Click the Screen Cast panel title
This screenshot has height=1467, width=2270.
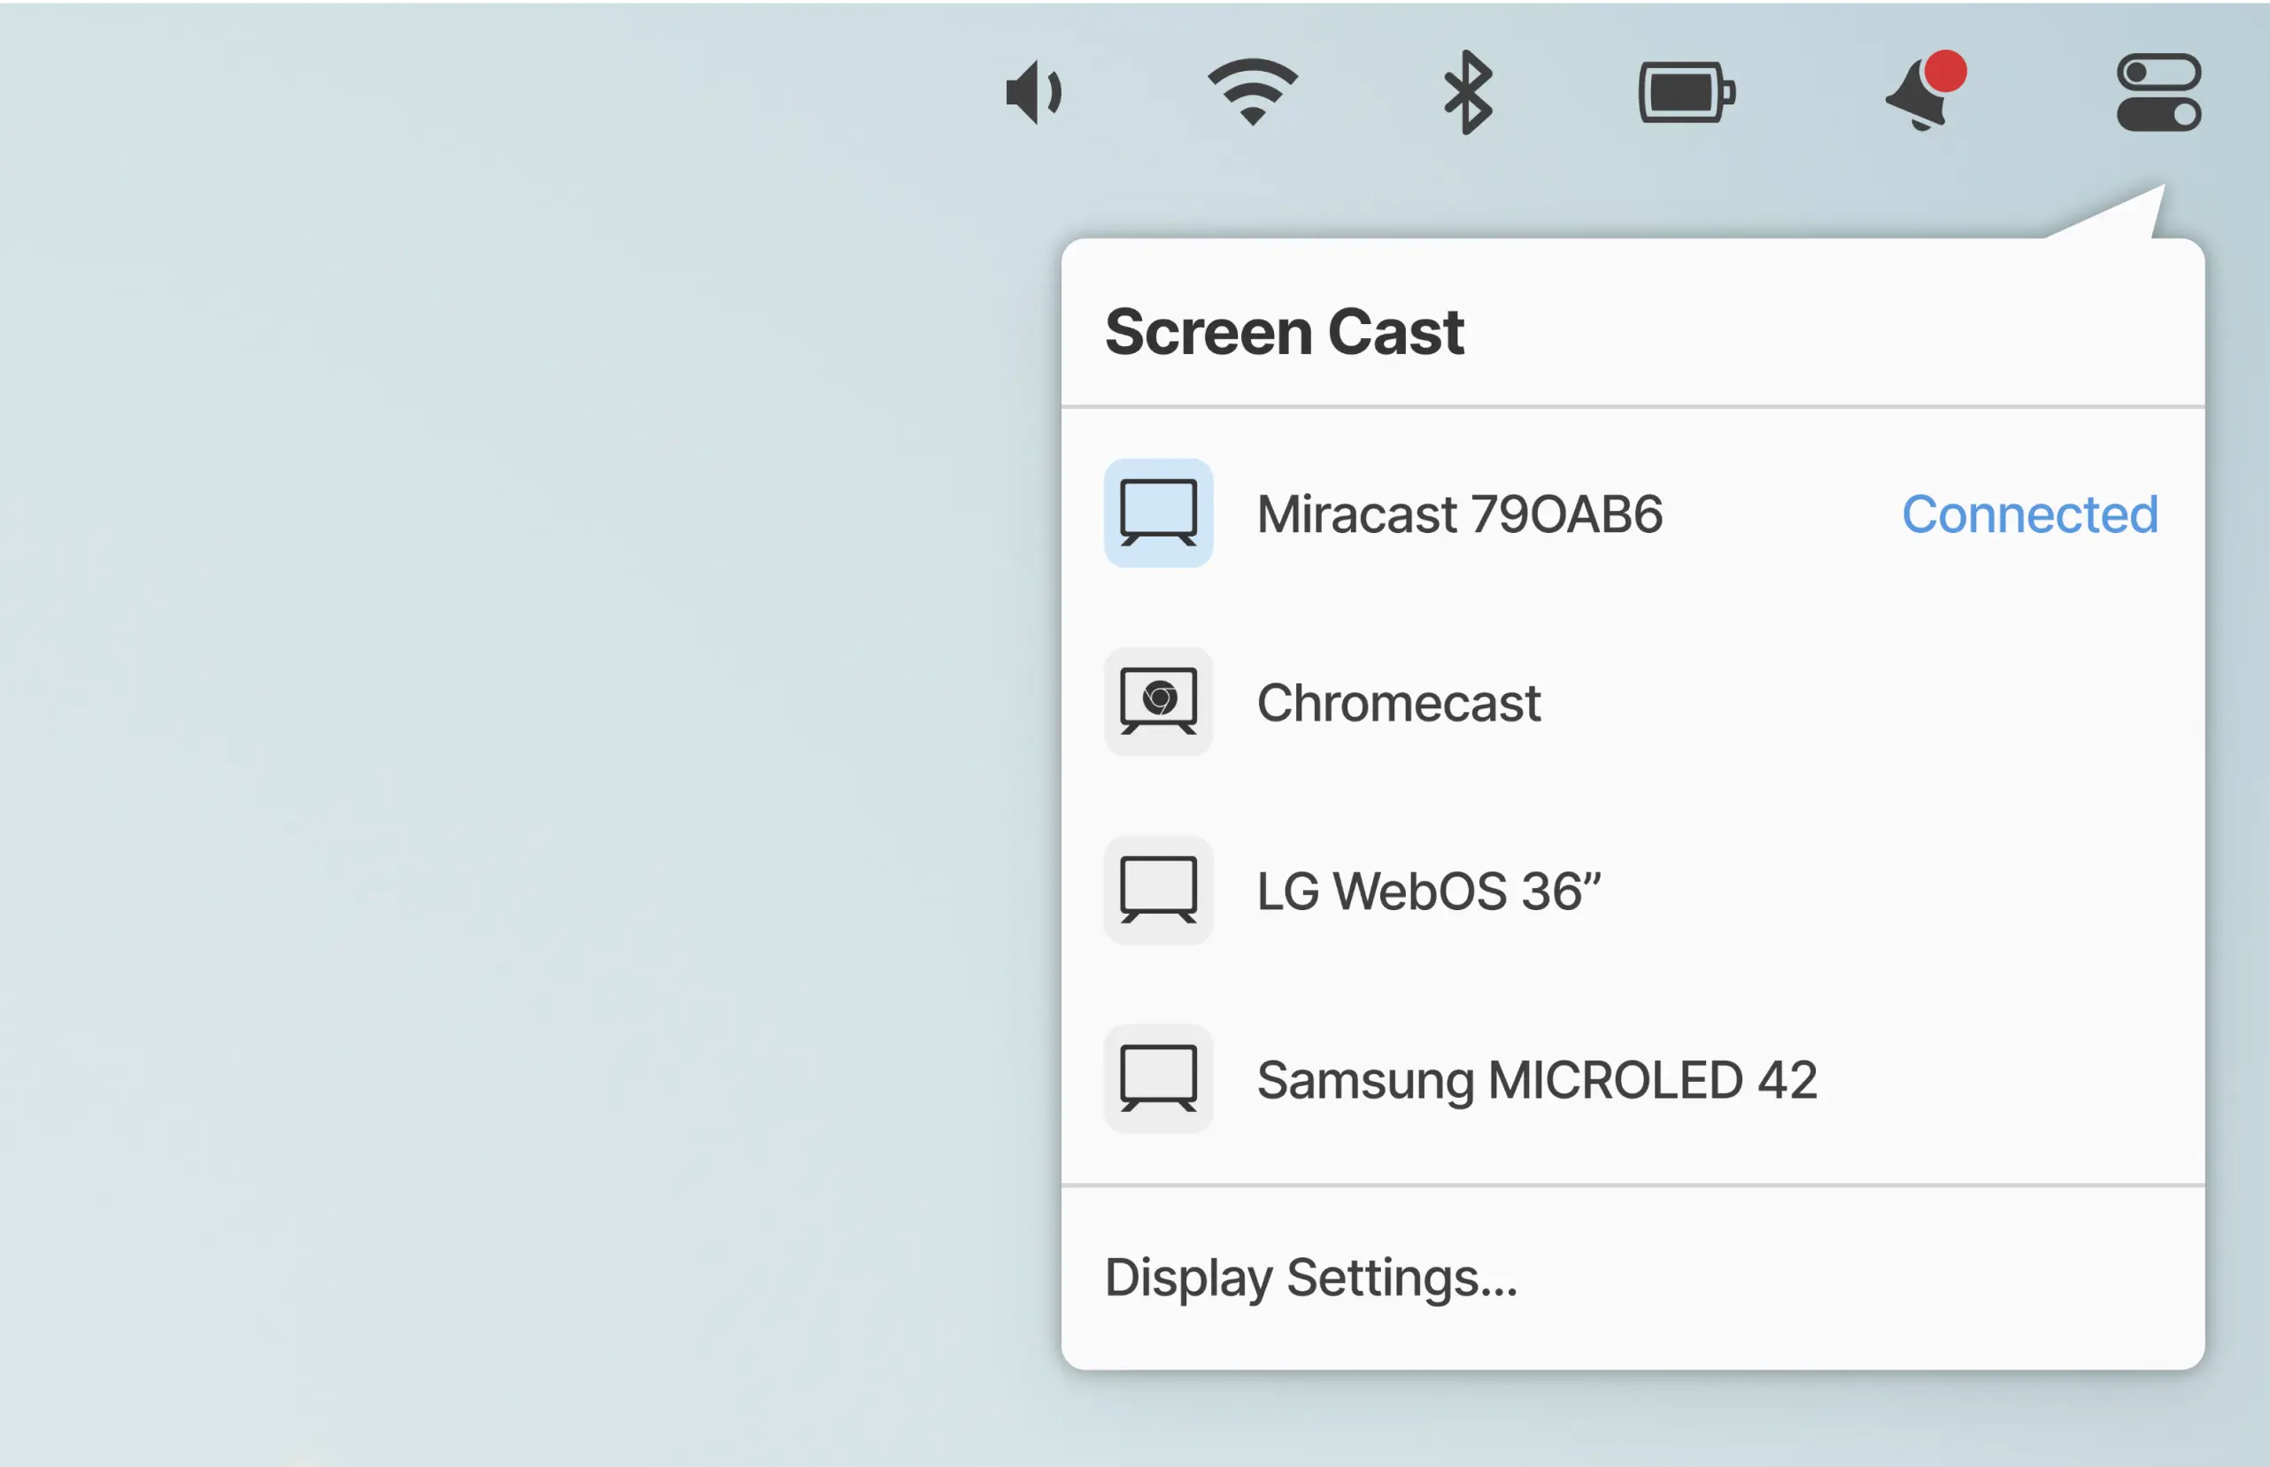(1283, 331)
